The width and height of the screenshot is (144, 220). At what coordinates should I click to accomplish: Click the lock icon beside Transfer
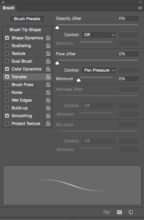(x=48, y=77)
